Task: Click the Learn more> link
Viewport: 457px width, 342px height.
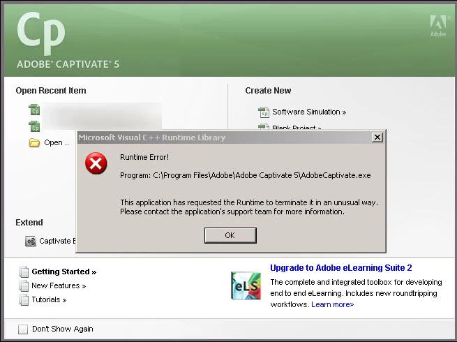Action: click(x=333, y=304)
